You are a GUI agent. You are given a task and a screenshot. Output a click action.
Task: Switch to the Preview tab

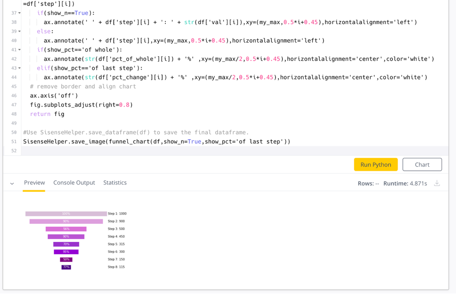tap(34, 183)
